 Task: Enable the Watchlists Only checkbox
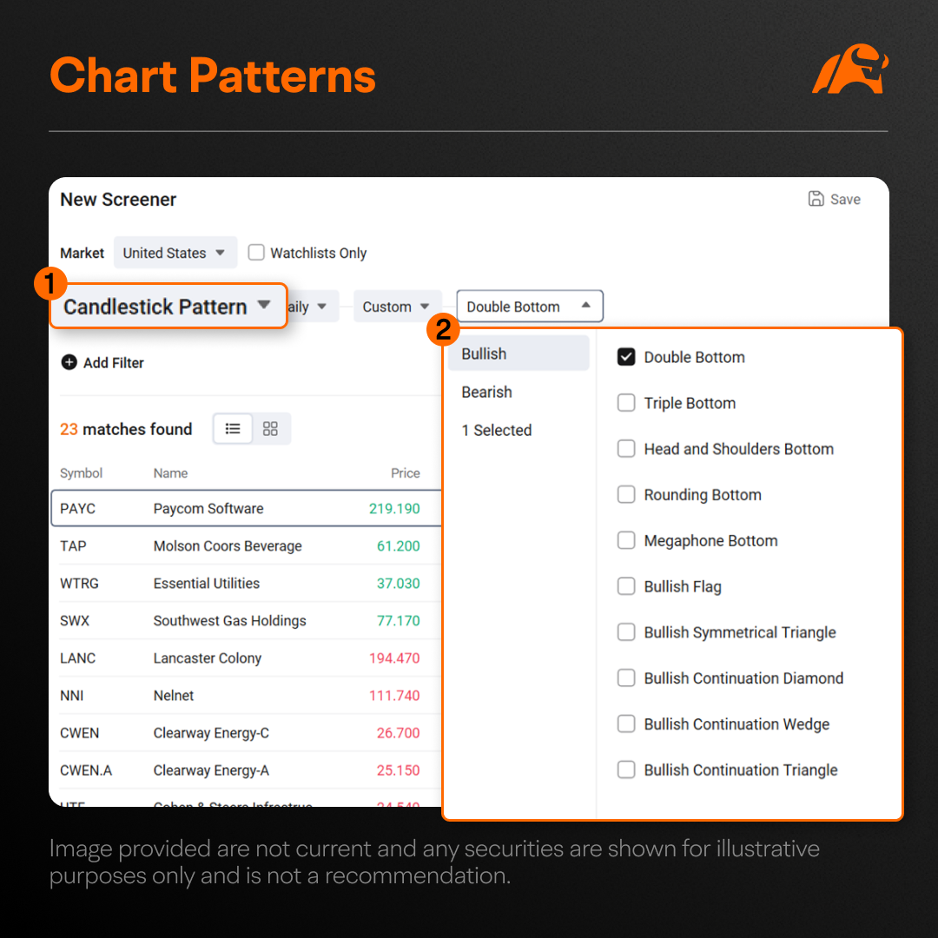tap(256, 253)
